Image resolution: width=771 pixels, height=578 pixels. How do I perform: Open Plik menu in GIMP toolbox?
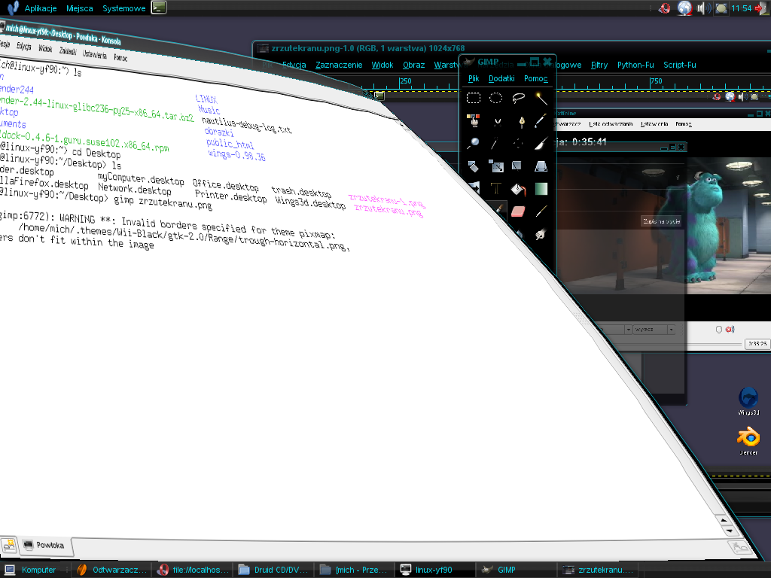tap(474, 78)
